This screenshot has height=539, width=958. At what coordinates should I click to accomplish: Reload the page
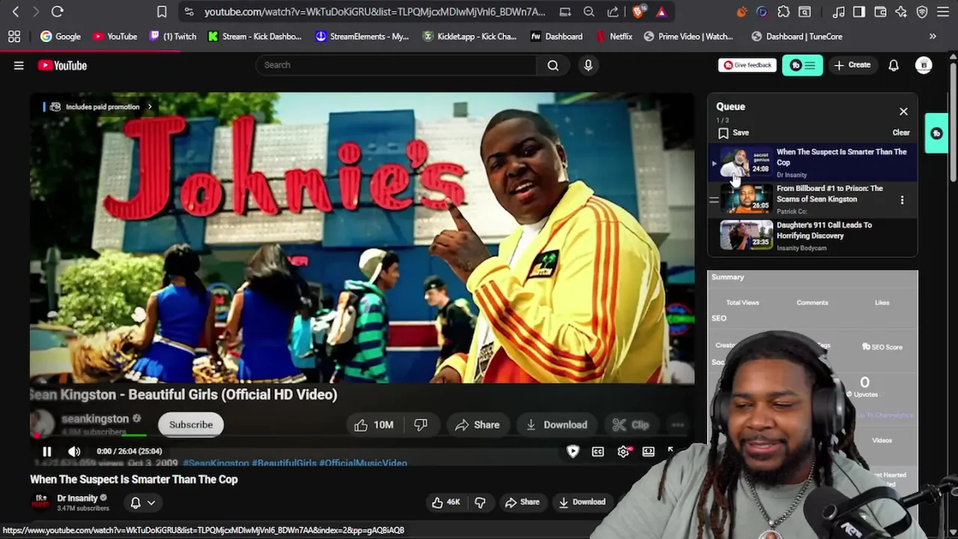point(58,12)
